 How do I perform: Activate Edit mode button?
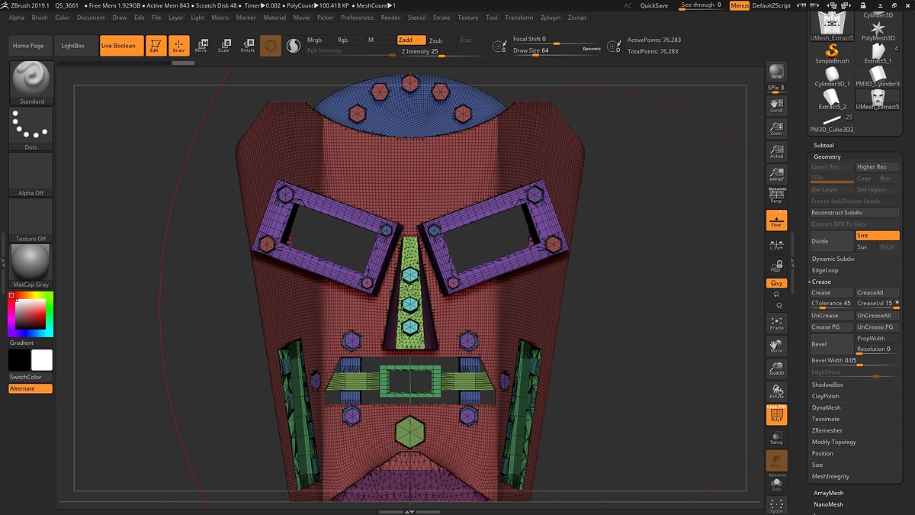[155, 46]
